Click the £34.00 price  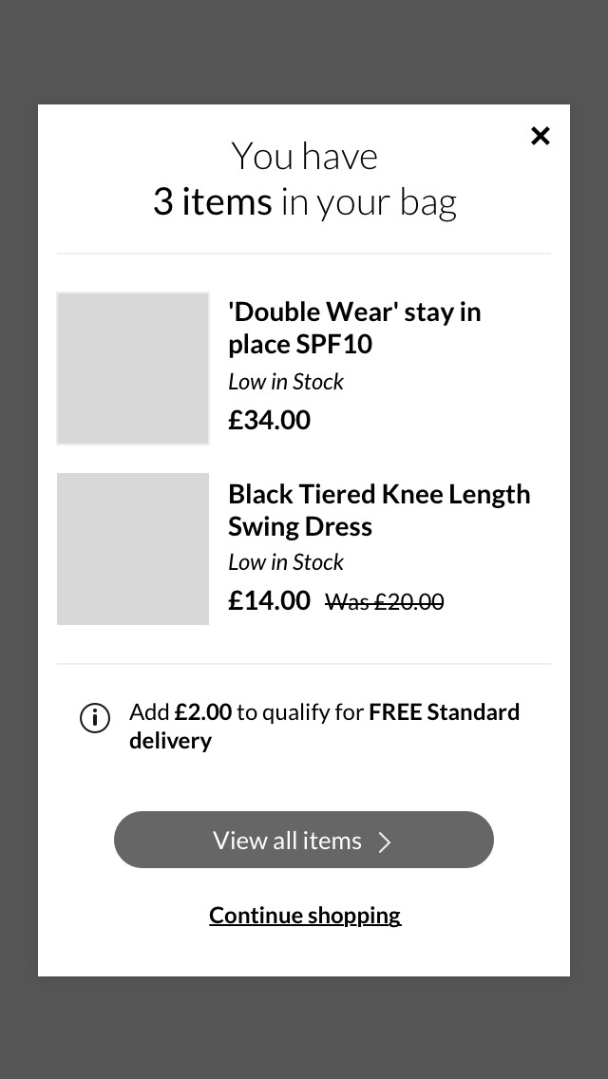pyautogui.click(x=270, y=420)
